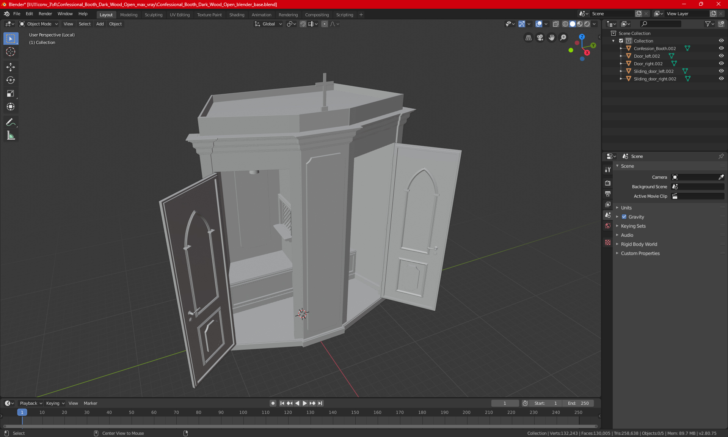Click the zoom view magnifier icon
The width and height of the screenshot is (728, 437).
click(x=563, y=38)
